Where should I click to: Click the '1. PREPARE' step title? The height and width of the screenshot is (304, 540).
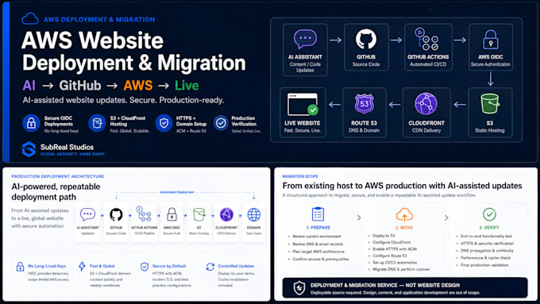coord(318,228)
